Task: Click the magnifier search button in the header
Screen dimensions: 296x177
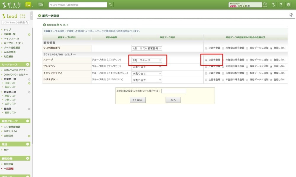Action: pyautogui.click(x=110, y=4)
